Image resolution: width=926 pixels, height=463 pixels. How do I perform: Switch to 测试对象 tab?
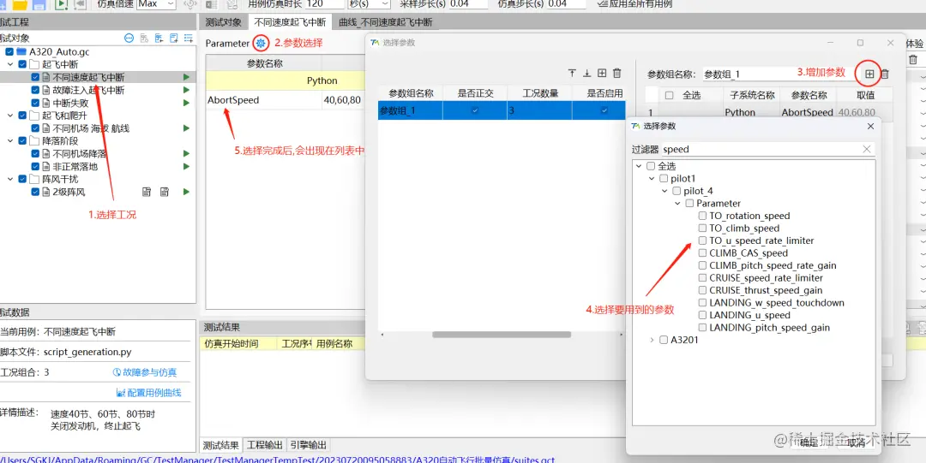tap(223, 22)
